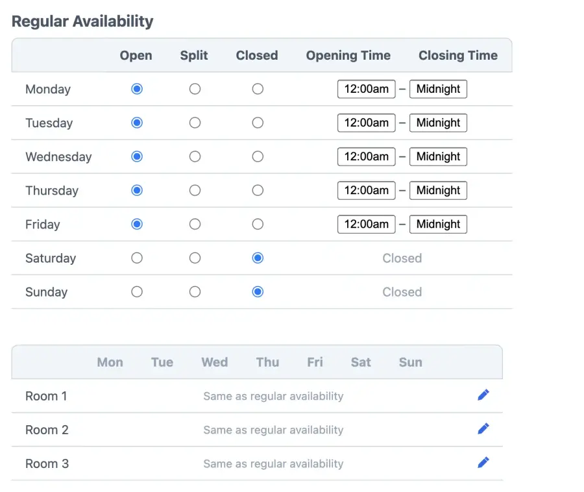Image resolution: width=584 pixels, height=492 pixels.
Task: Click the Fri column header
Action: [315, 362]
